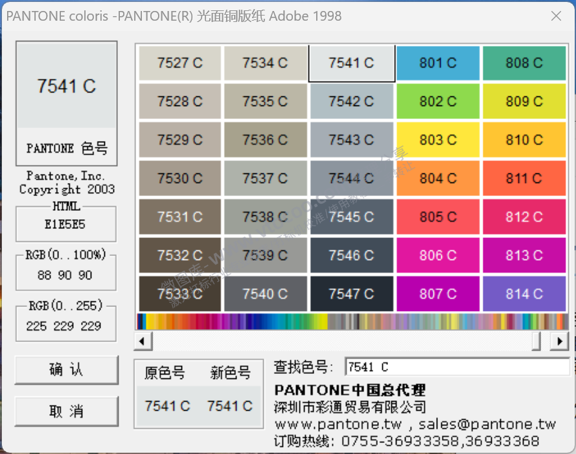The height and width of the screenshot is (454, 576).
Task: Select the orange 805 C swatch
Action: [438, 217]
